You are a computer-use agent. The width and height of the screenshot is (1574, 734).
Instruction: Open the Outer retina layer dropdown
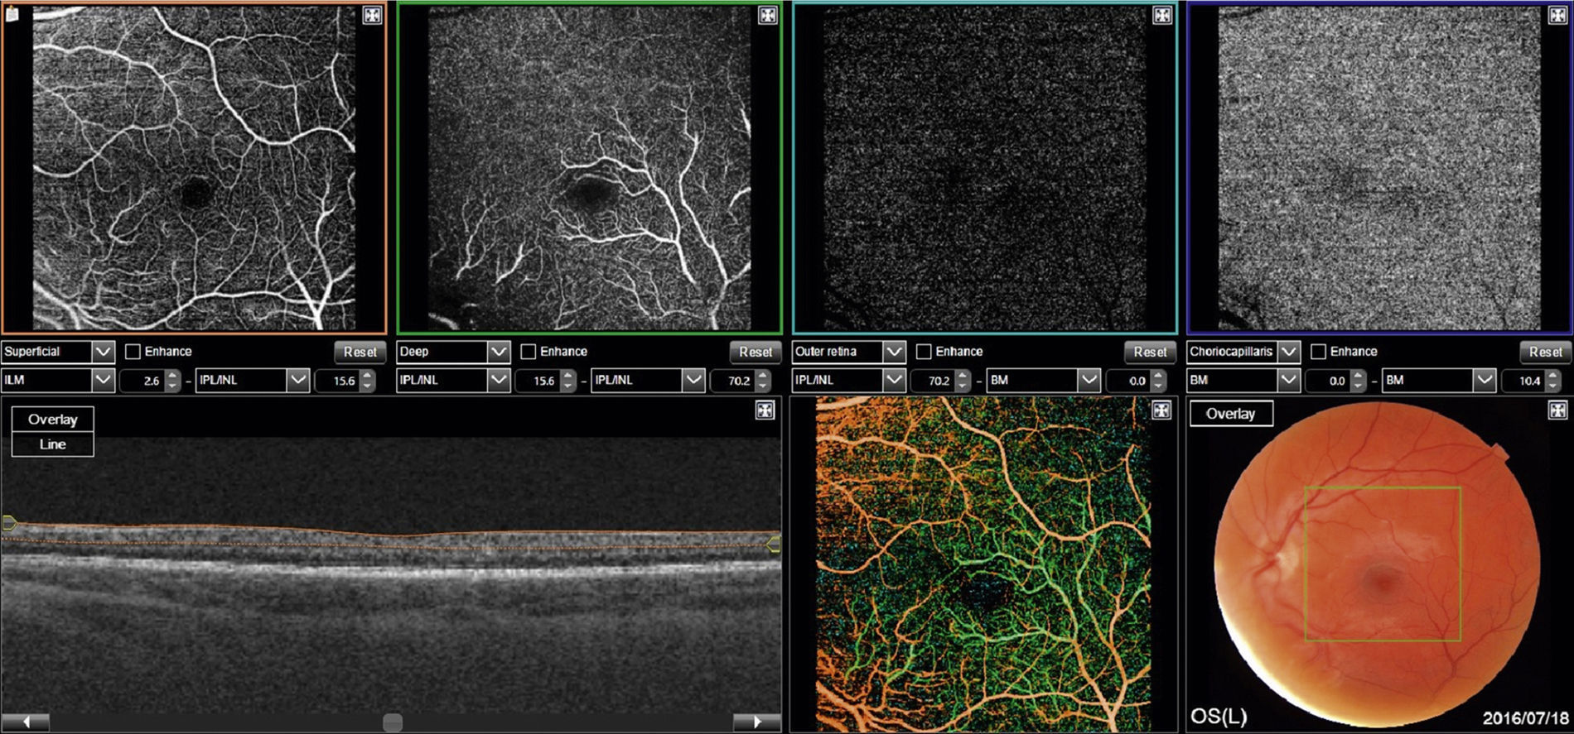click(x=894, y=352)
